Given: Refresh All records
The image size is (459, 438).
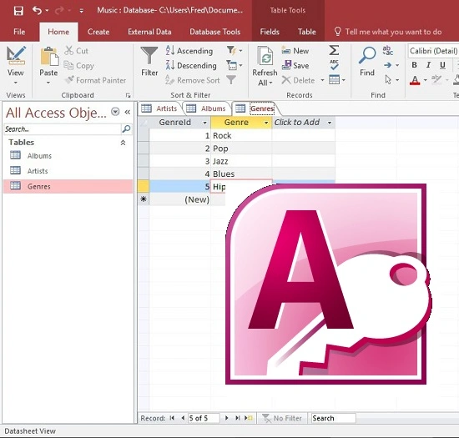Looking at the screenshot, I should 265,66.
